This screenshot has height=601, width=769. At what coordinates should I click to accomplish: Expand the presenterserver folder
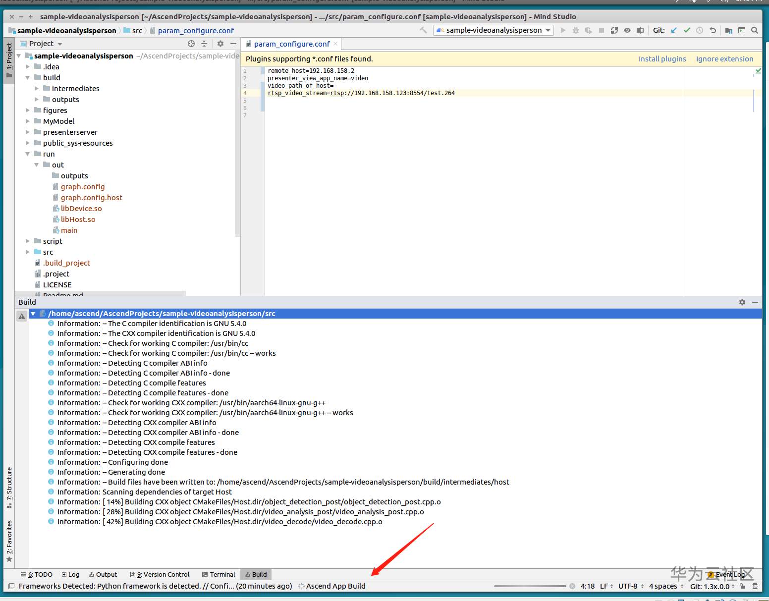coord(28,132)
